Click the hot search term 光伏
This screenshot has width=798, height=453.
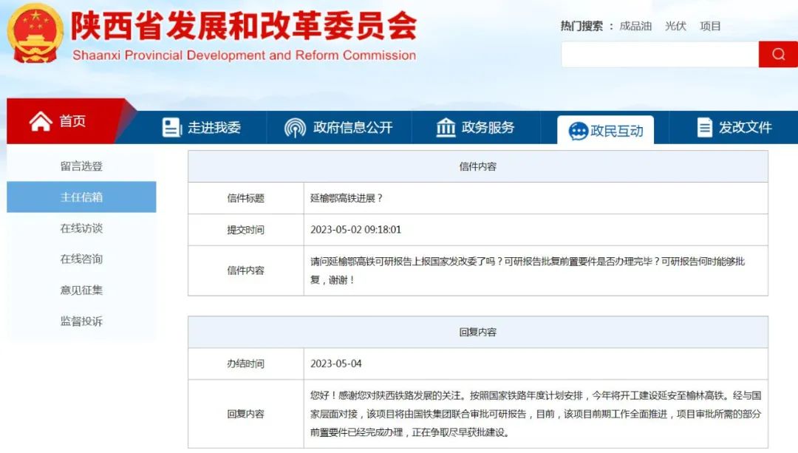tap(675, 26)
